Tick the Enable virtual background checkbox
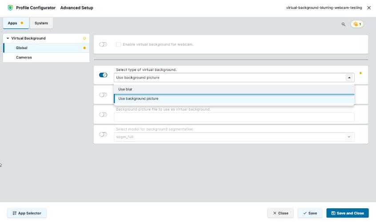The height and width of the screenshot is (222, 376). pyautogui.click(x=118, y=44)
